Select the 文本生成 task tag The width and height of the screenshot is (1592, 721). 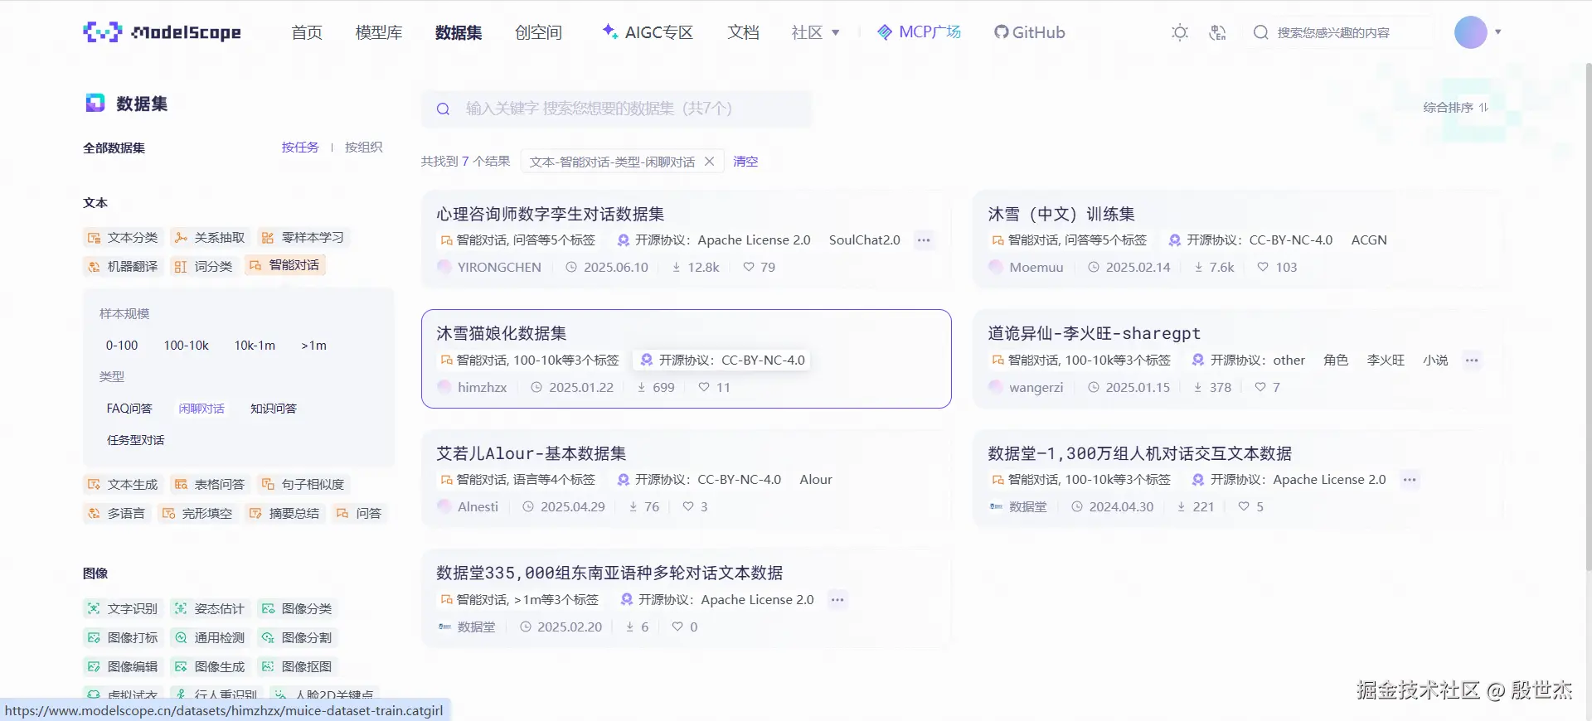(123, 485)
